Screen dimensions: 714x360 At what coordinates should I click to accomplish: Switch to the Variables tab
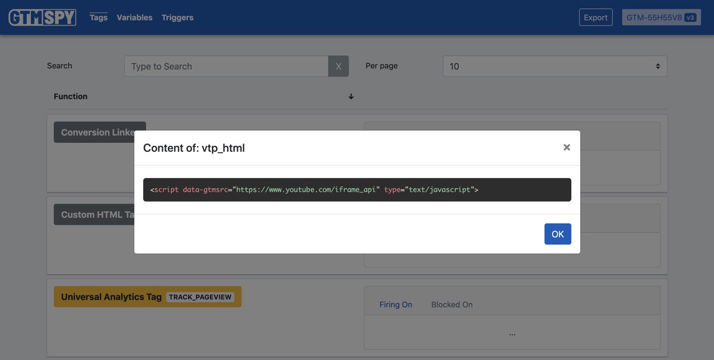134,17
